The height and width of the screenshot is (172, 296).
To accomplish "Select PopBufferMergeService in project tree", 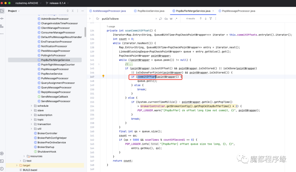I will tap(55, 60).
